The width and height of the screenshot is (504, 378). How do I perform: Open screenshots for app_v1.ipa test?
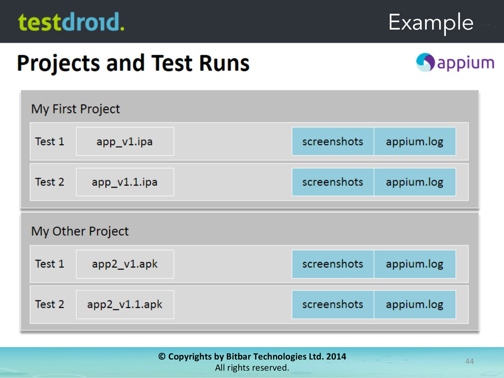coord(333,141)
